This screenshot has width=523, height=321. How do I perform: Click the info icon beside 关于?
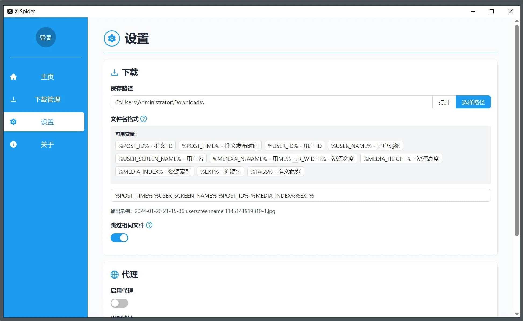pyautogui.click(x=13, y=145)
